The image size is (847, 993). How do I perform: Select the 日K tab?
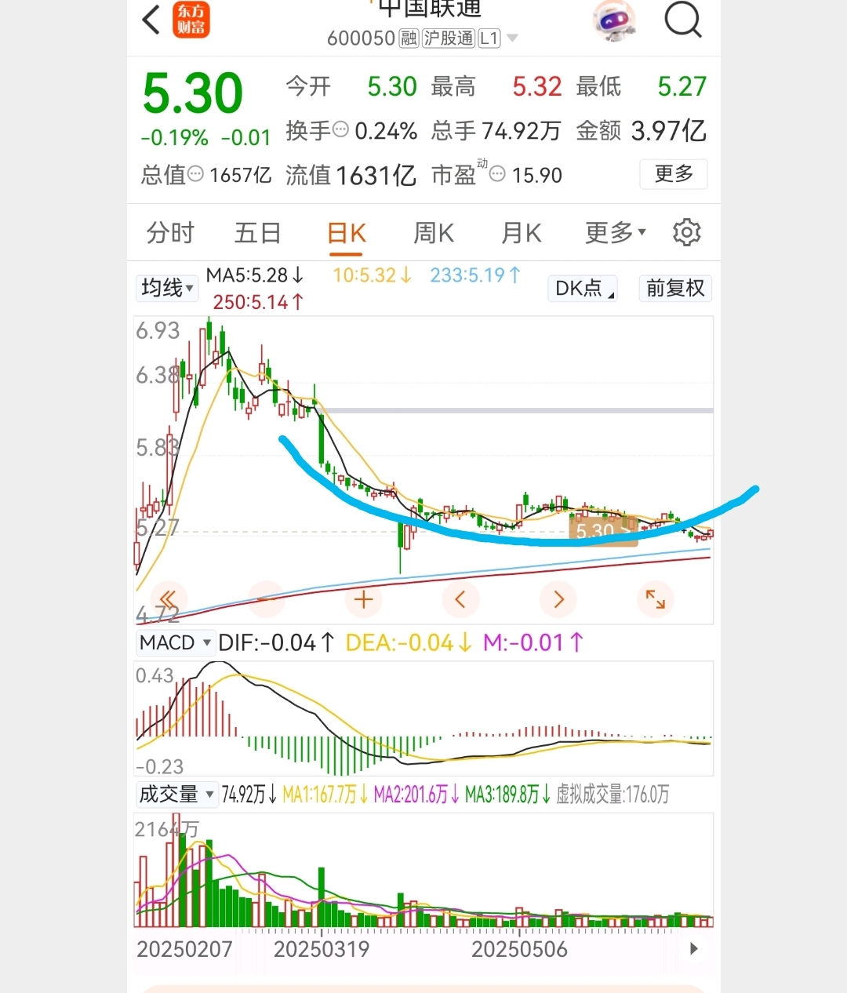tap(346, 233)
